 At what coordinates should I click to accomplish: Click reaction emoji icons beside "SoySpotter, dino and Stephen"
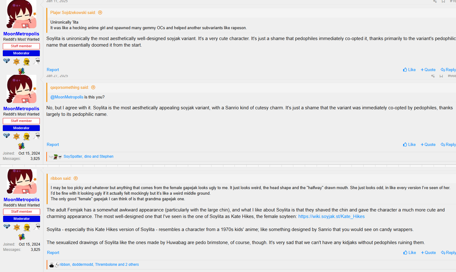pos(55,157)
